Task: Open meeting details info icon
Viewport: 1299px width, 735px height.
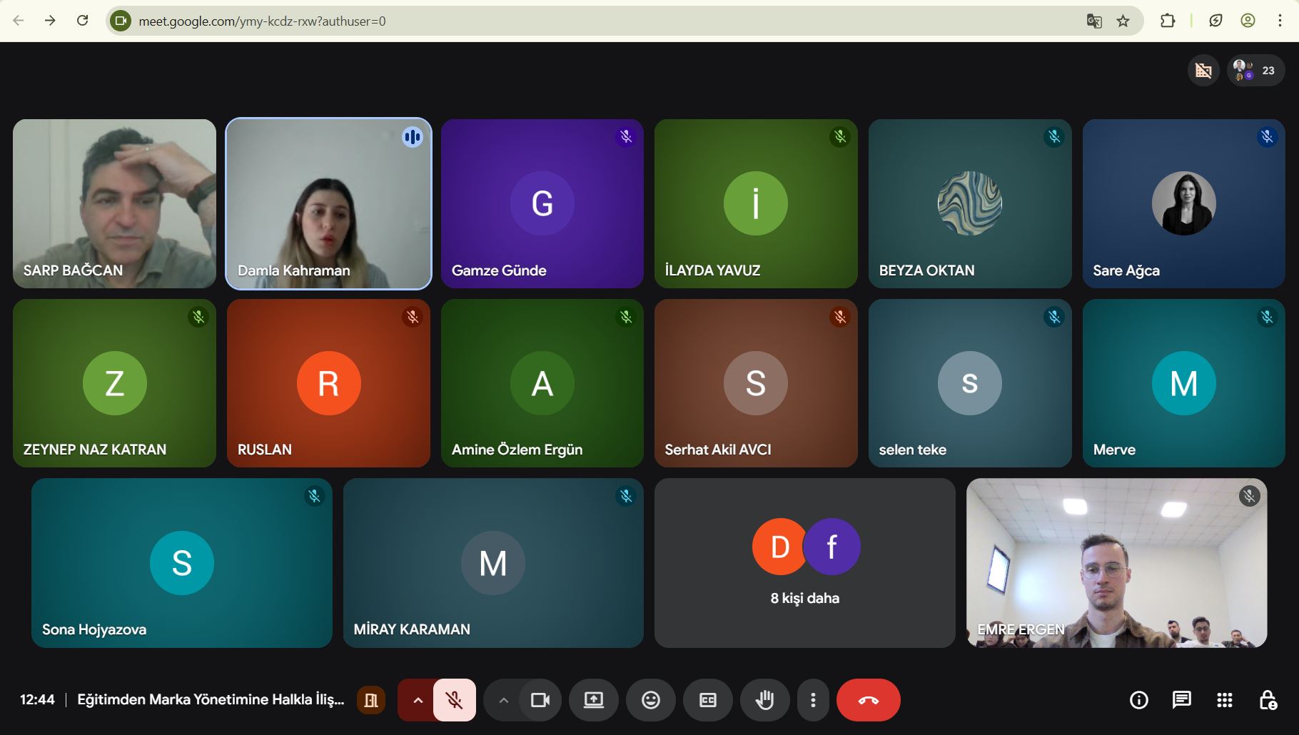Action: coord(1139,700)
